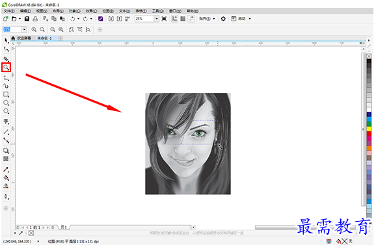Screen dimensions: 376x247
Task: Save the document with floppy icon
Action: coord(27,19)
